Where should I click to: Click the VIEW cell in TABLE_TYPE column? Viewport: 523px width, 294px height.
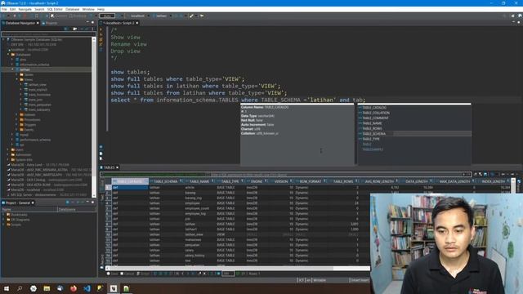(x=230, y=234)
